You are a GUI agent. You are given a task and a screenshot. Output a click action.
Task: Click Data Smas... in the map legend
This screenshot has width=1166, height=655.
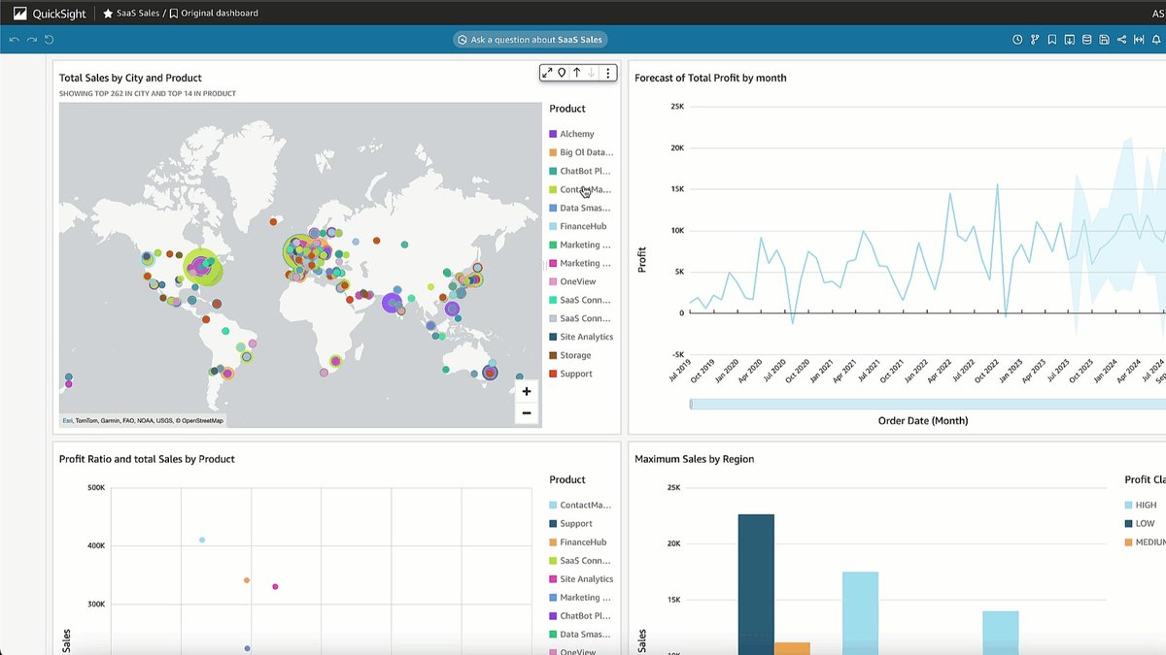tap(581, 208)
